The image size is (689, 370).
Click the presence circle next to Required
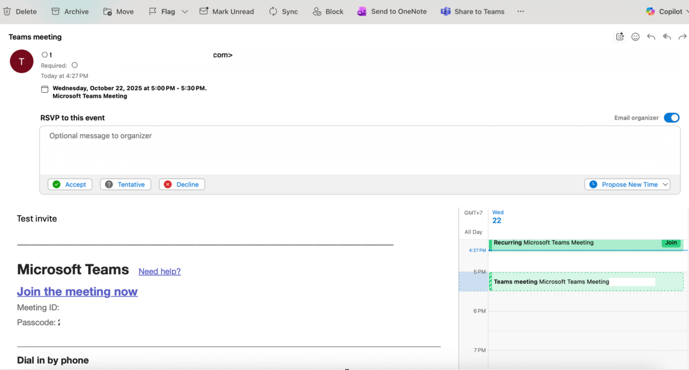tap(74, 65)
